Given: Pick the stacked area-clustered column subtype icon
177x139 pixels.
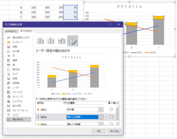Looking at the screenshot, I should pyautogui.click(x=62, y=41).
